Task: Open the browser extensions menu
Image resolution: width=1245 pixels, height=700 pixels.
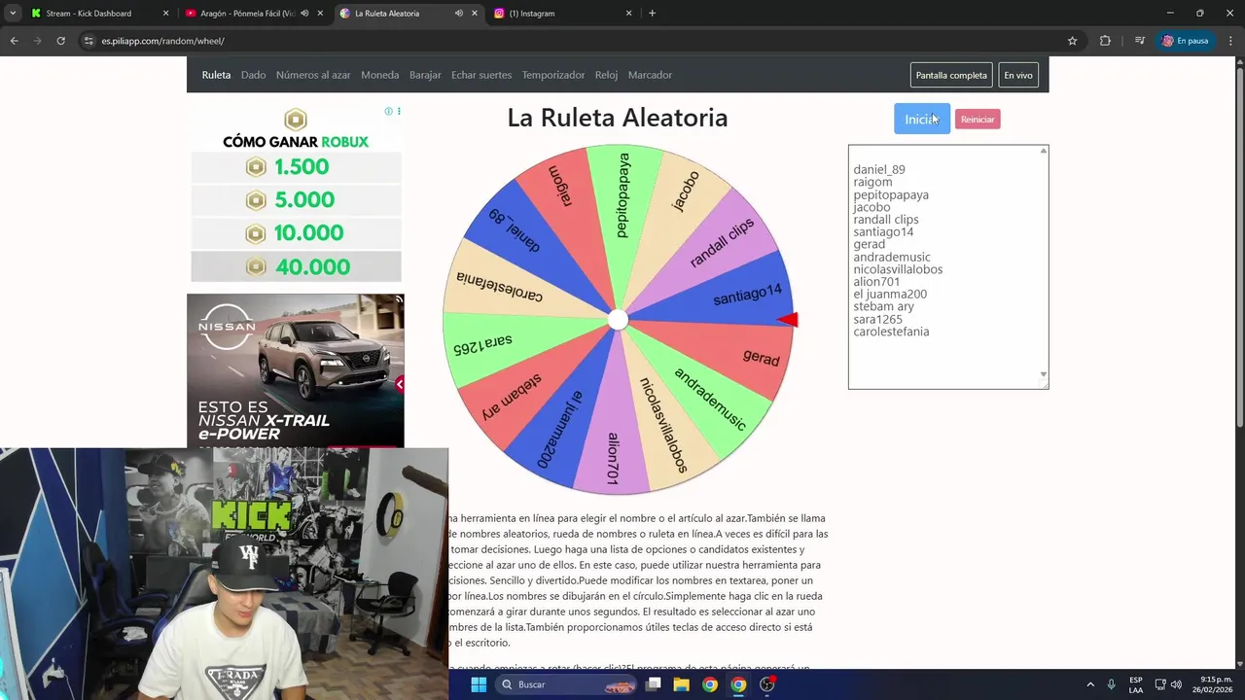Action: tap(1105, 41)
